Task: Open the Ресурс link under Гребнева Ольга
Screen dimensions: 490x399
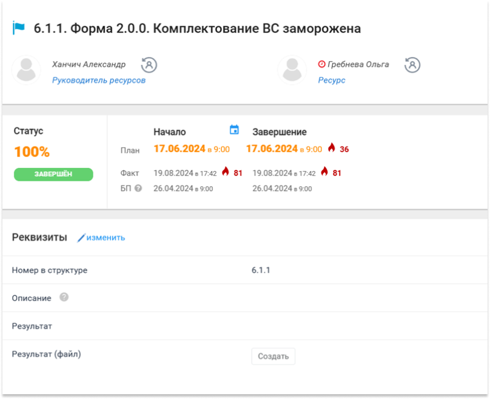Action: pos(332,80)
